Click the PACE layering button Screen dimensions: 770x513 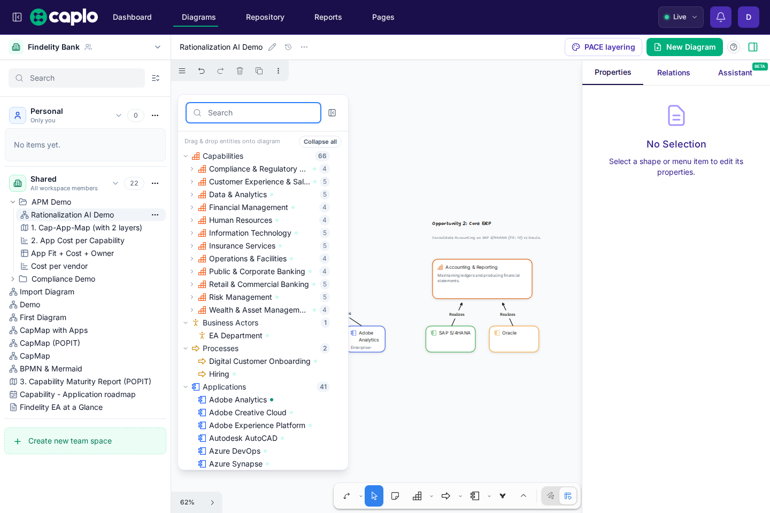pos(603,47)
